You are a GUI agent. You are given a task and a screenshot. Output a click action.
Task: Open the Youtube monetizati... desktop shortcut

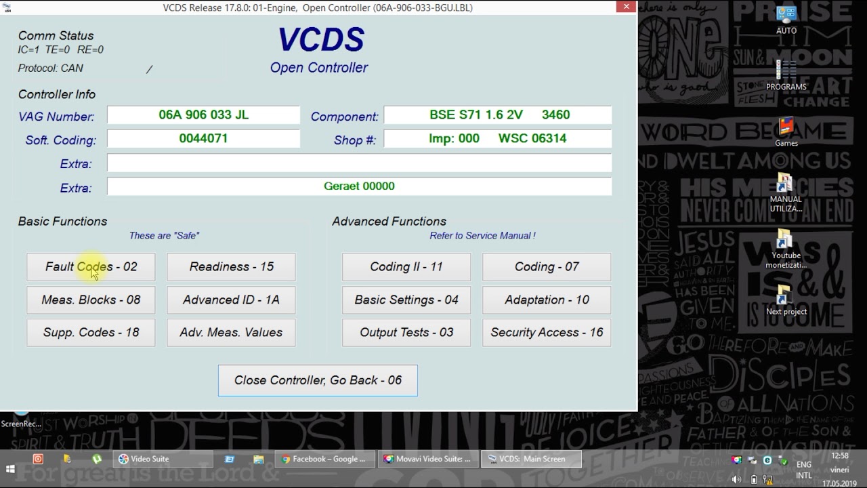786,249
